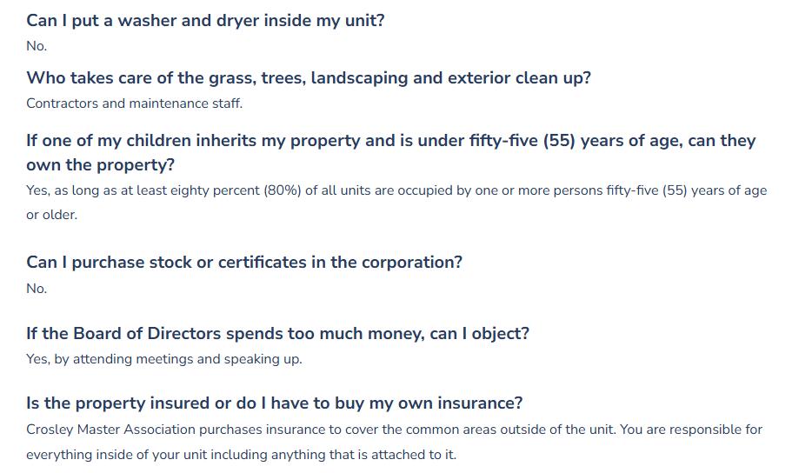792x473 pixels.
Task: Click the answer starting "Yes, as long as"
Action: click(396, 190)
